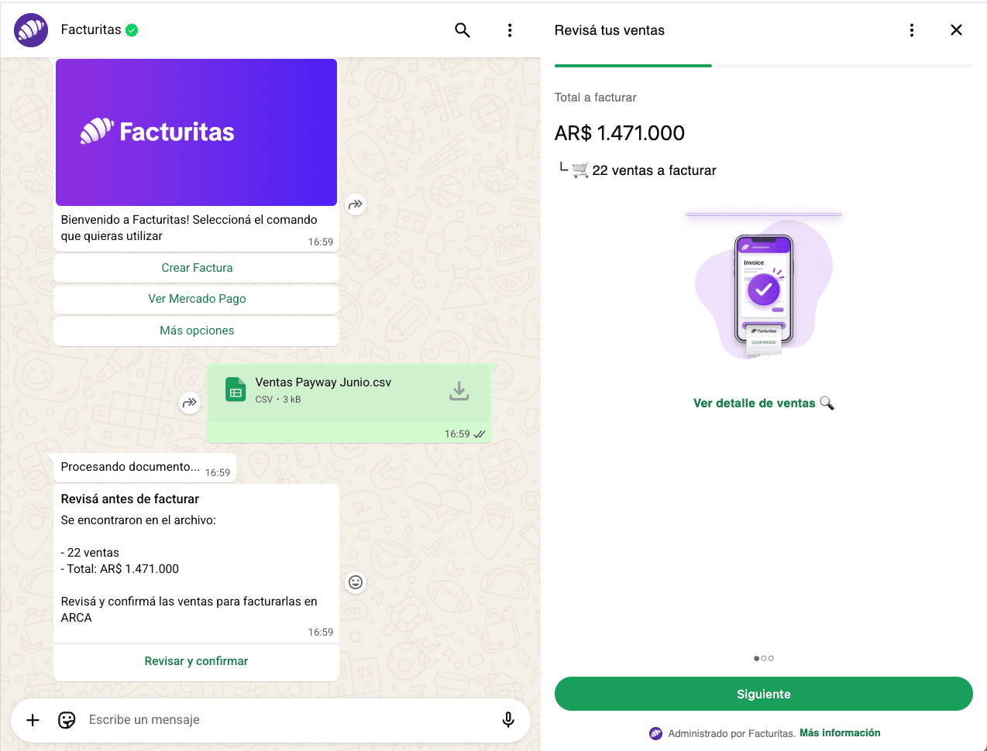987x751 pixels.
Task: Close the Revisá tus ventas panel
Action: coord(956,30)
